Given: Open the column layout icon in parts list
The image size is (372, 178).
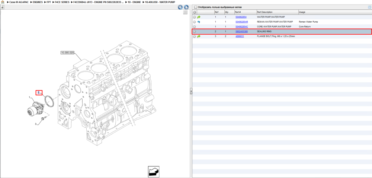Looking at the screenshot, I should [x=369, y=7].
